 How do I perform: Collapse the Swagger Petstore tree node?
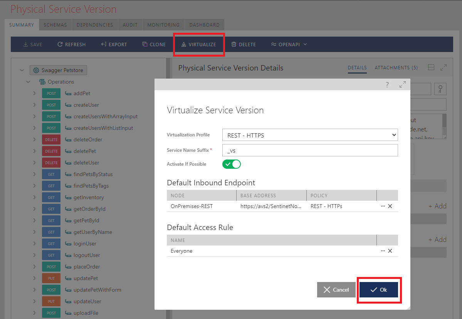[x=22, y=70]
